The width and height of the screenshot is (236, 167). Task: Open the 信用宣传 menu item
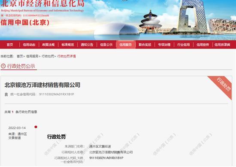203,45
